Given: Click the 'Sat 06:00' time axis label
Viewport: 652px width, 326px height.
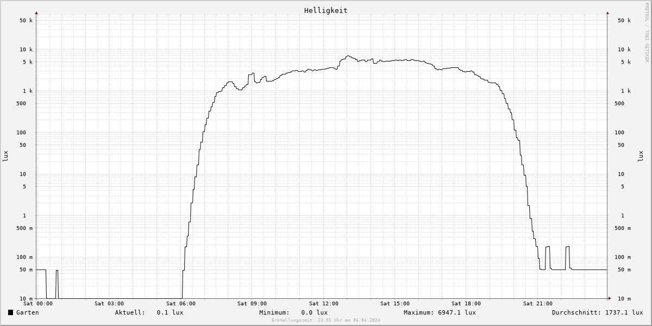Looking at the screenshot, I should [x=181, y=304].
